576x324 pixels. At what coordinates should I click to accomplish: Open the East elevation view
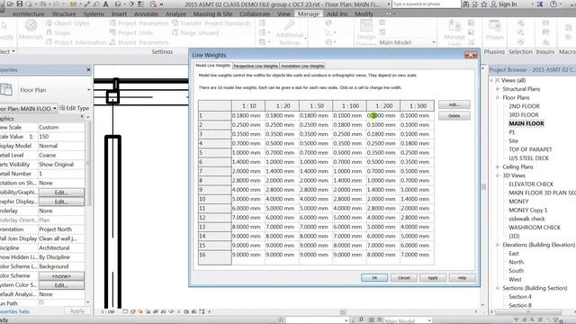(514, 254)
